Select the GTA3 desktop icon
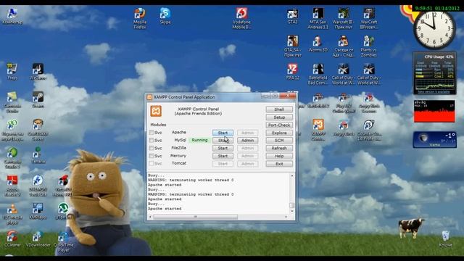The image size is (464, 261). click(292, 16)
